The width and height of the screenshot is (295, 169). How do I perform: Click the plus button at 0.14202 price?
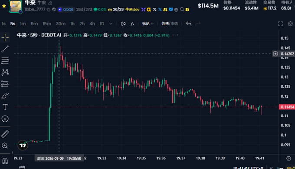coord(275,54)
